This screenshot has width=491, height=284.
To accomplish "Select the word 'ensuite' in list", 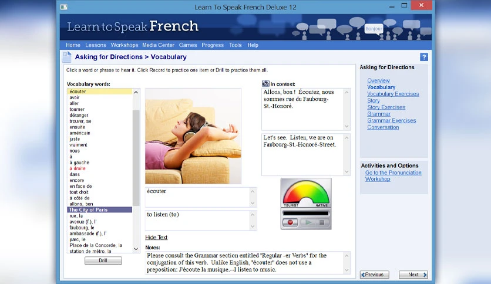I will click(x=100, y=127).
